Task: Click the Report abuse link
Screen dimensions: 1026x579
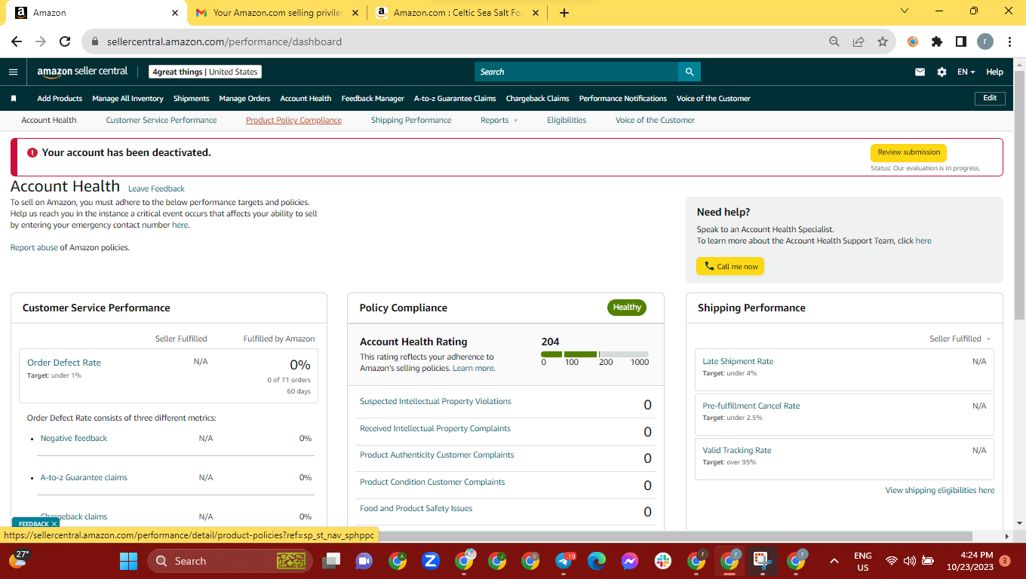Action: click(34, 248)
